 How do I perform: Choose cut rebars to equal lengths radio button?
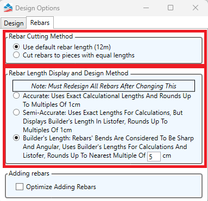[16, 55]
